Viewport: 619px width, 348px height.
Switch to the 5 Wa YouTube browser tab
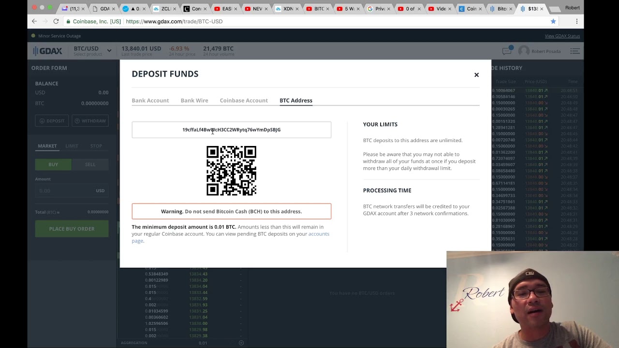click(349, 9)
